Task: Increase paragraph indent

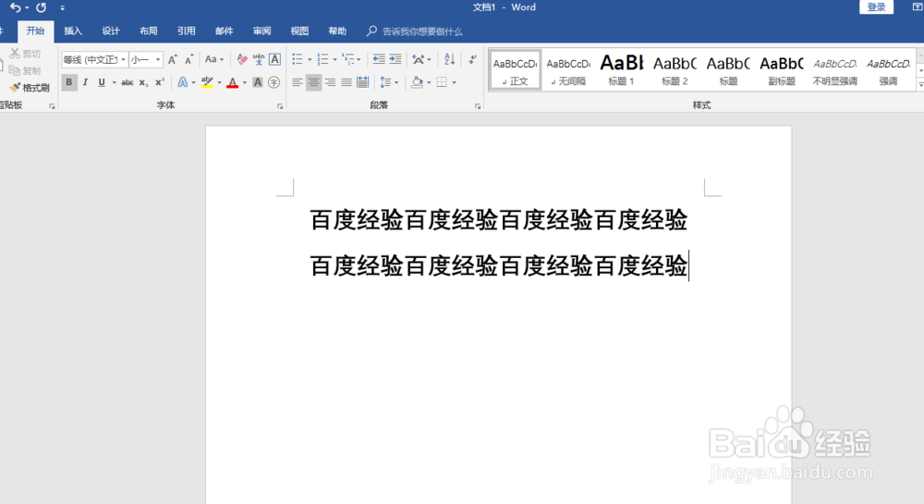Action: pyautogui.click(x=395, y=59)
